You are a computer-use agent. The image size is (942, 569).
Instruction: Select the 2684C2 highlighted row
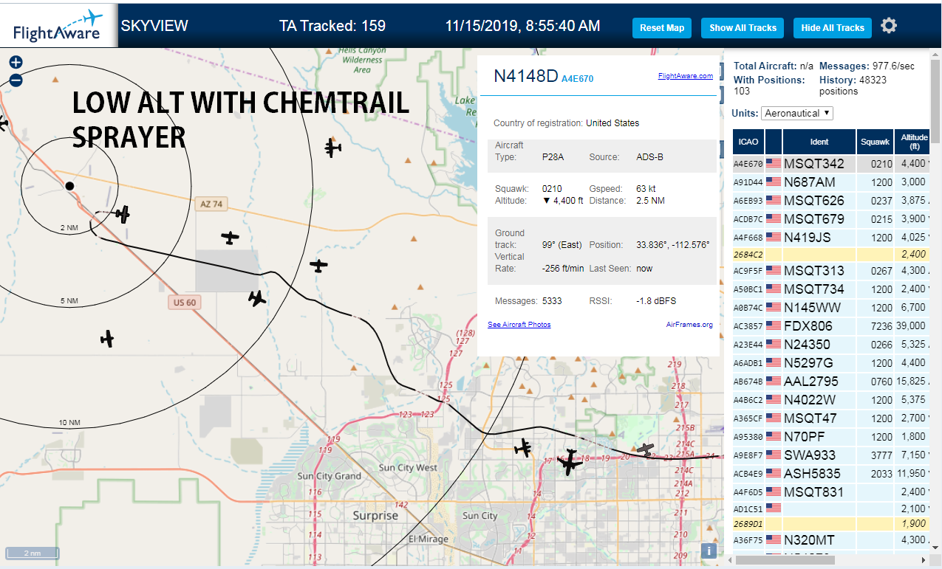(831, 254)
